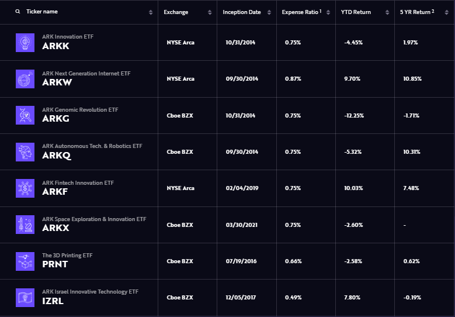
Task: Click 5 YR return -1.71%
Action: click(411, 116)
